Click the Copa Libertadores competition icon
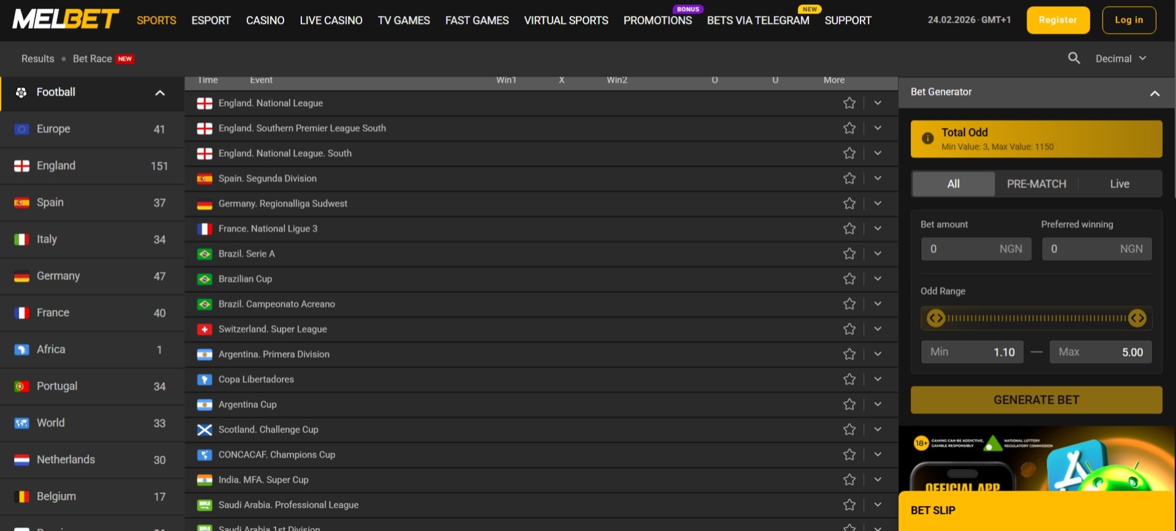Screen dimensions: 1176x531 [205, 379]
